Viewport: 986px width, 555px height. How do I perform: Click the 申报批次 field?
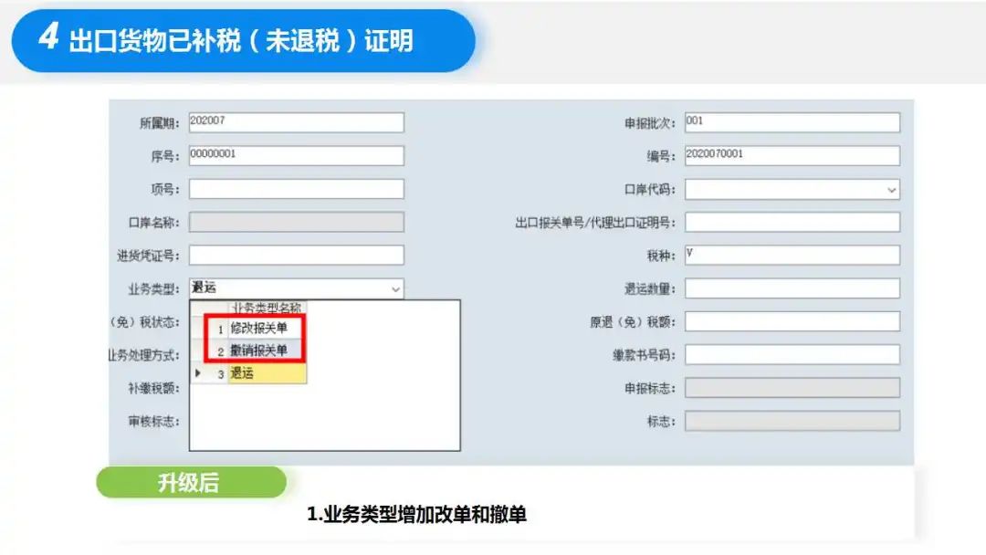[792, 122]
